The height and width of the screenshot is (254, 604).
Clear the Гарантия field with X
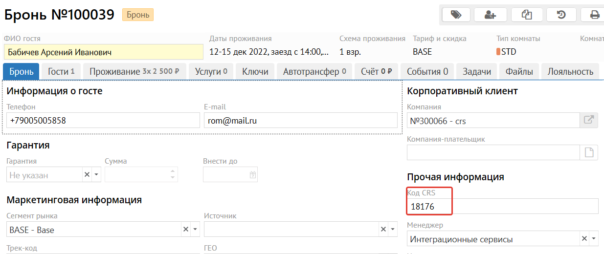[x=87, y=175]
